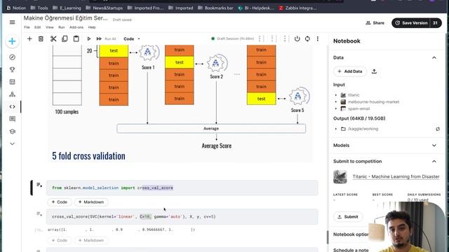
Task: Open the Run menu
Action: (x=61, y=27)
